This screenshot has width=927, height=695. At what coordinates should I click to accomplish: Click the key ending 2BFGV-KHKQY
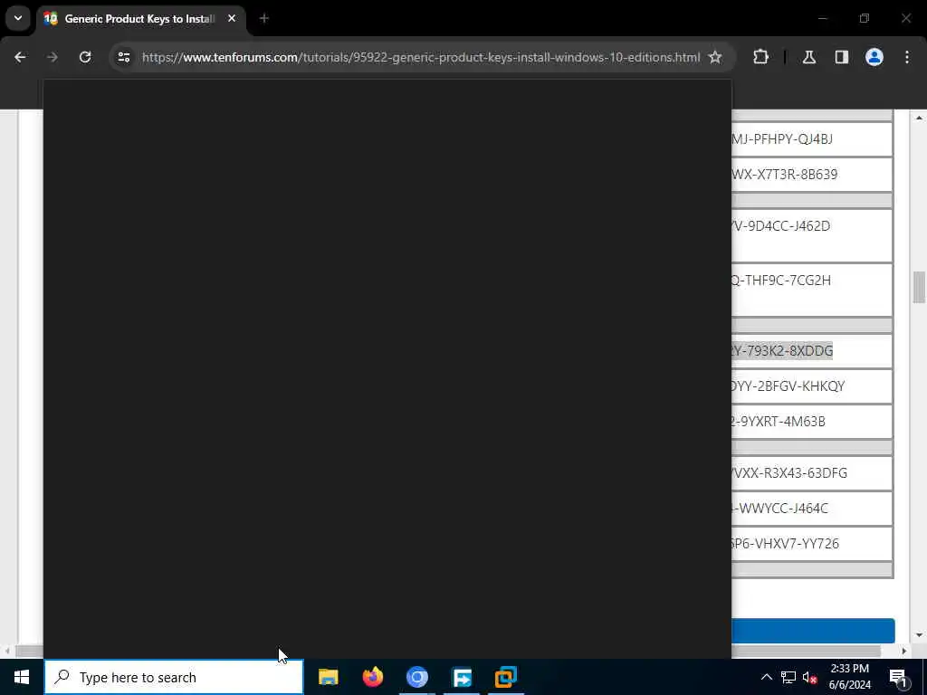click(788, 386)
